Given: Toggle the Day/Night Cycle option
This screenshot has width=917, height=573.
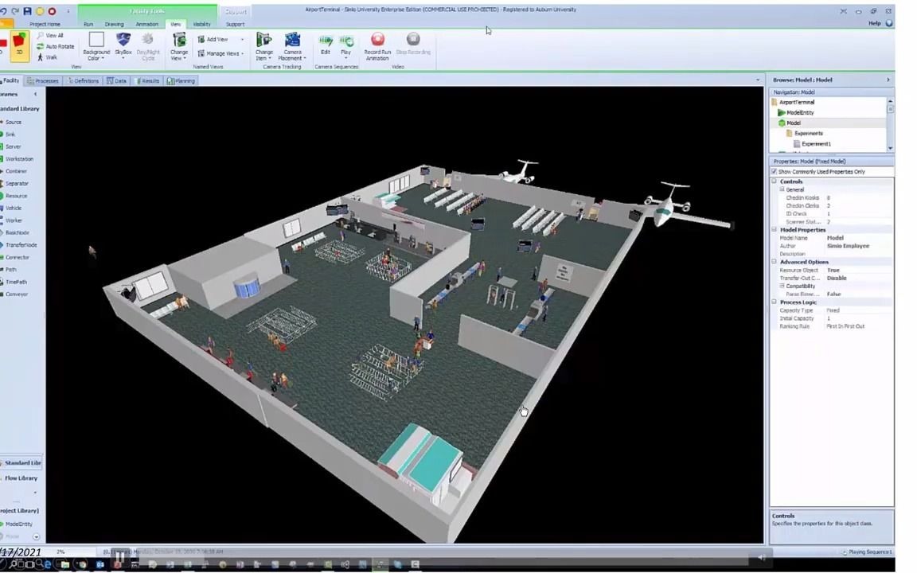Looking at the screenshot, I should tap(148, 45).
